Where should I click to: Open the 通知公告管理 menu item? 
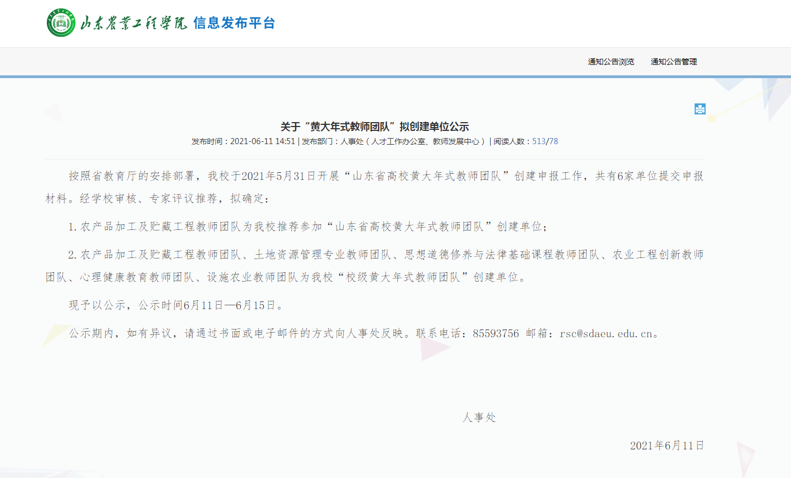pos(674,62)
